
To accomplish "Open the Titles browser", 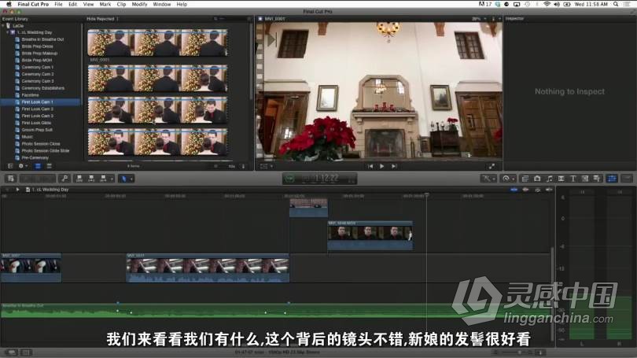I will click(x=573, y=179).
